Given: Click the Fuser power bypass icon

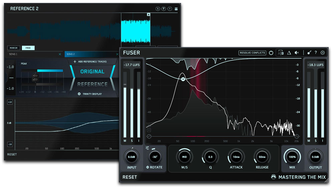Looking at the screenshot, I should pyautogui.click(x=271, y=53).
